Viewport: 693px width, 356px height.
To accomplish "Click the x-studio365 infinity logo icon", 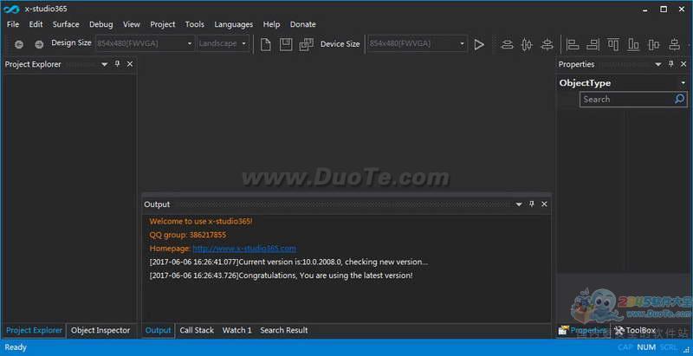I will click(x=10, y=9).
